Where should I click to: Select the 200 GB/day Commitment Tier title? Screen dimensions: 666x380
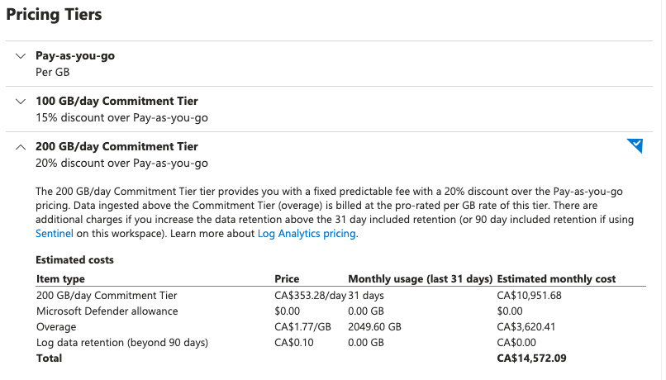click(117, 146)
